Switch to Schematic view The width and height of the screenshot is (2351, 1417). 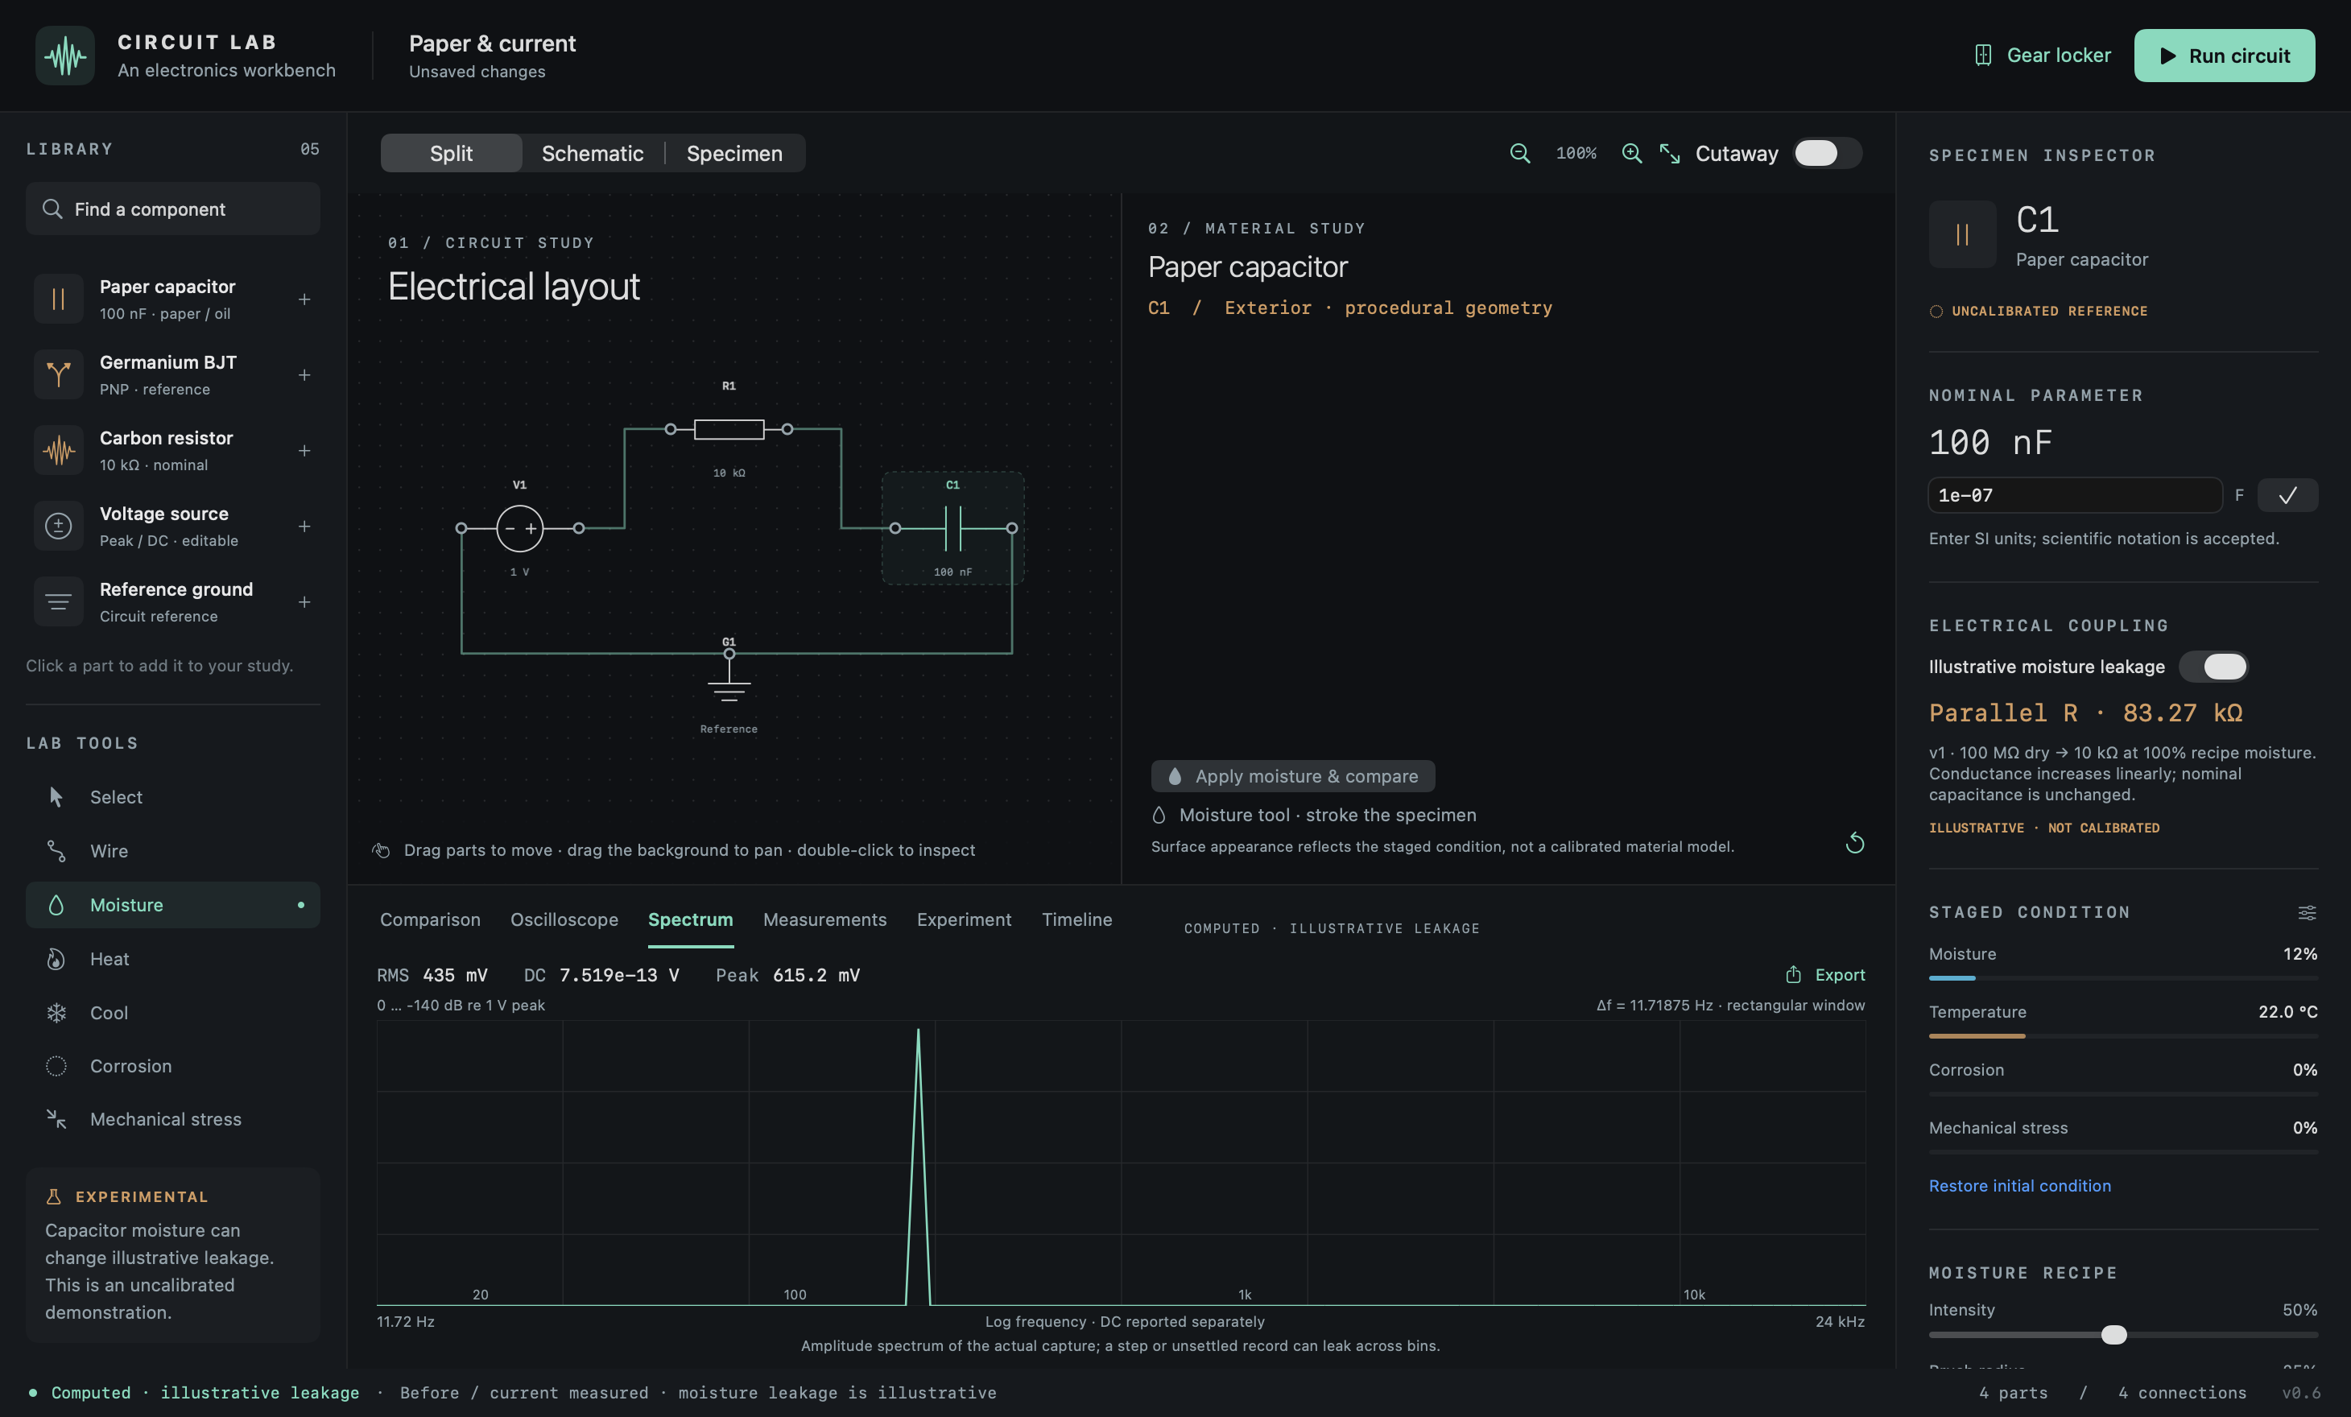coord(593,153)
